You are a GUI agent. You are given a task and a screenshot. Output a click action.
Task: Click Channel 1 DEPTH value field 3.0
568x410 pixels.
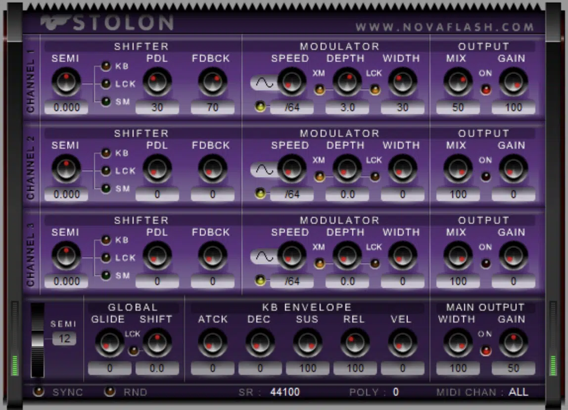click(347, 107)
